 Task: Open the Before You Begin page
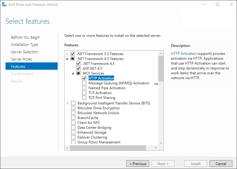click(25, 37)
